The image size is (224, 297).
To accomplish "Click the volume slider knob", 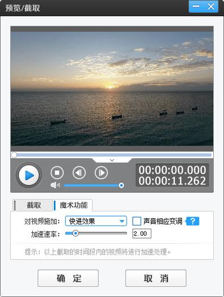I will coord(121,185).
